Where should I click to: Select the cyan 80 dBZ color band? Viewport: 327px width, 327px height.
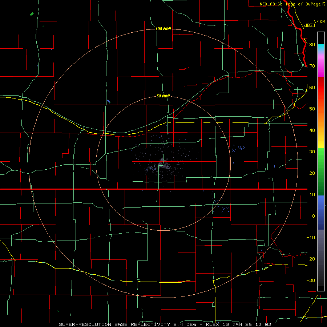[x=321, y=48]
